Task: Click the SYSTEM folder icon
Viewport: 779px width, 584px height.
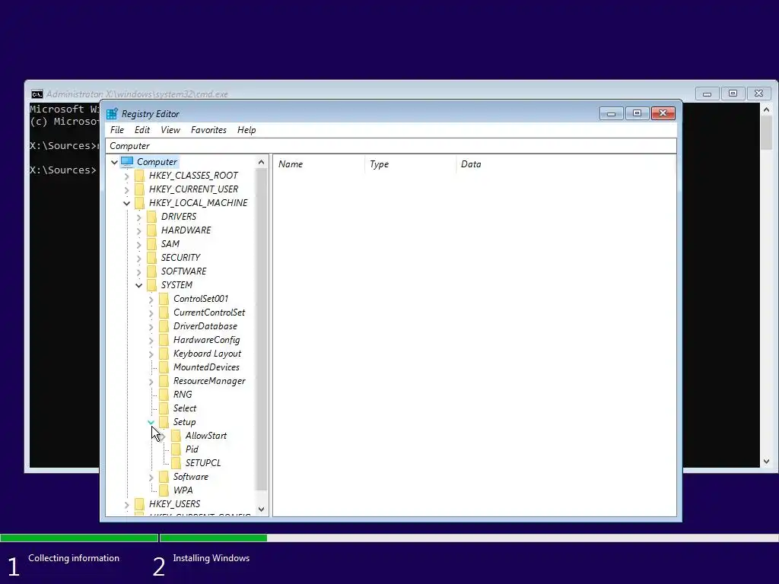Action: 152,285
